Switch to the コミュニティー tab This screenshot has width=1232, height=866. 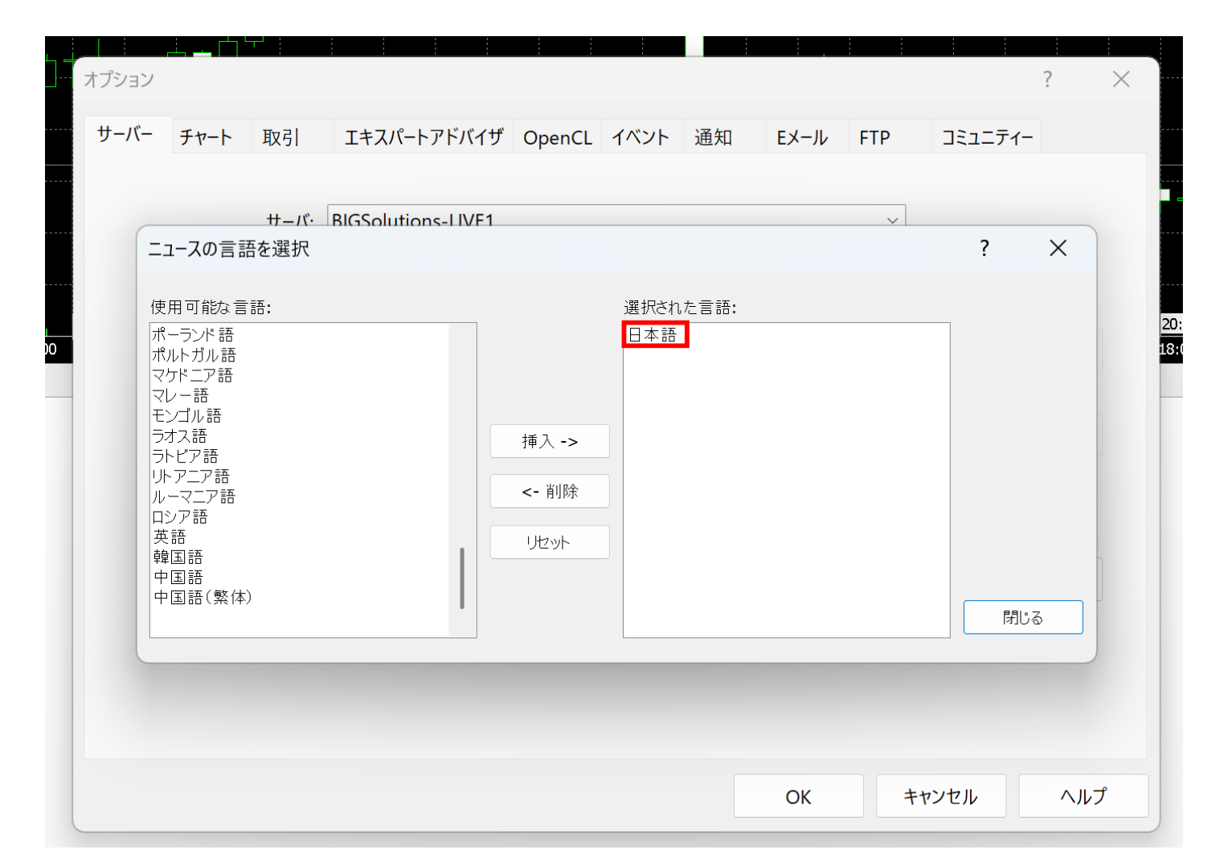(986, 137)
